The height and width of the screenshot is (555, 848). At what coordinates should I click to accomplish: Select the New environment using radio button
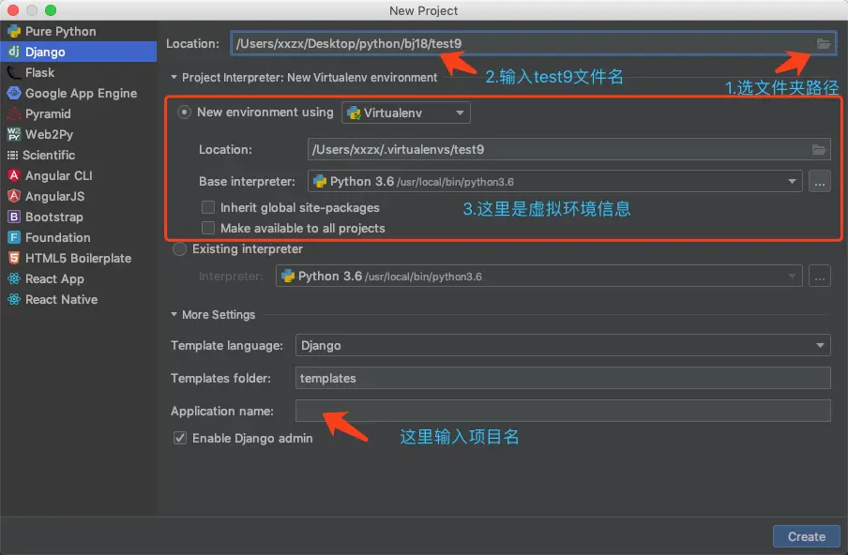(185, 112)
